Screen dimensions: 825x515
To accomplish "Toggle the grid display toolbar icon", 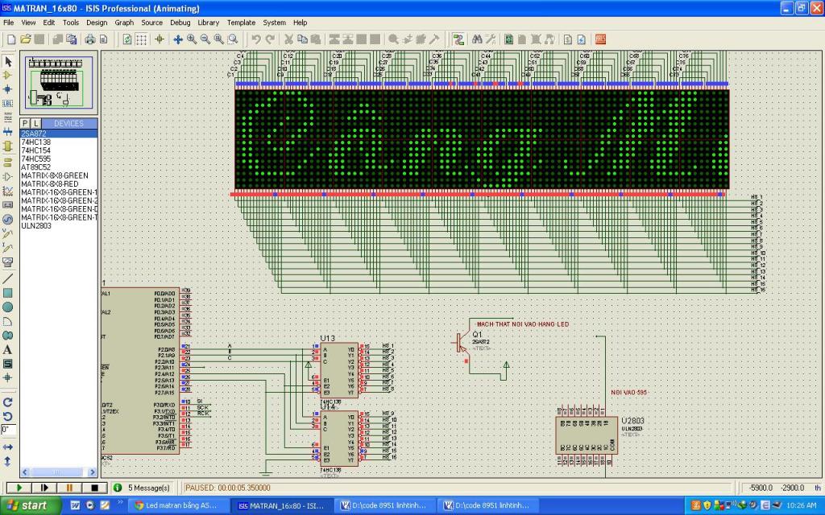I will (x=143, y=39).
